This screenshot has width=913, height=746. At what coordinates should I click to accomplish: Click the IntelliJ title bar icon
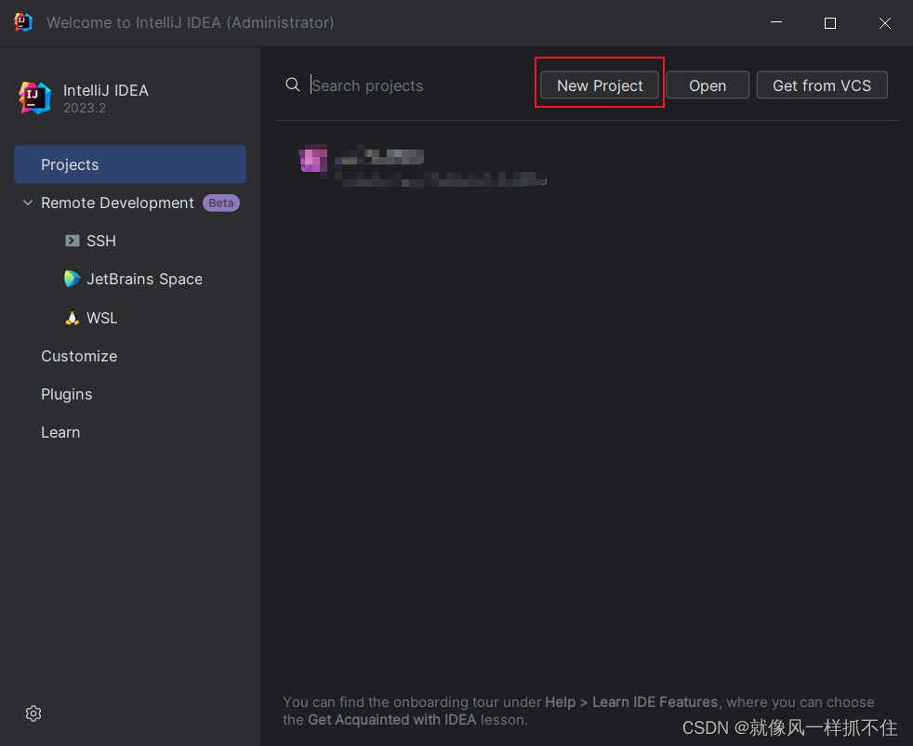pos(22,22)
